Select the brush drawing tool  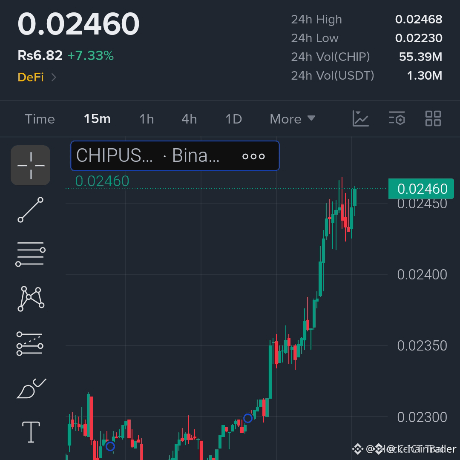(31, 388)
